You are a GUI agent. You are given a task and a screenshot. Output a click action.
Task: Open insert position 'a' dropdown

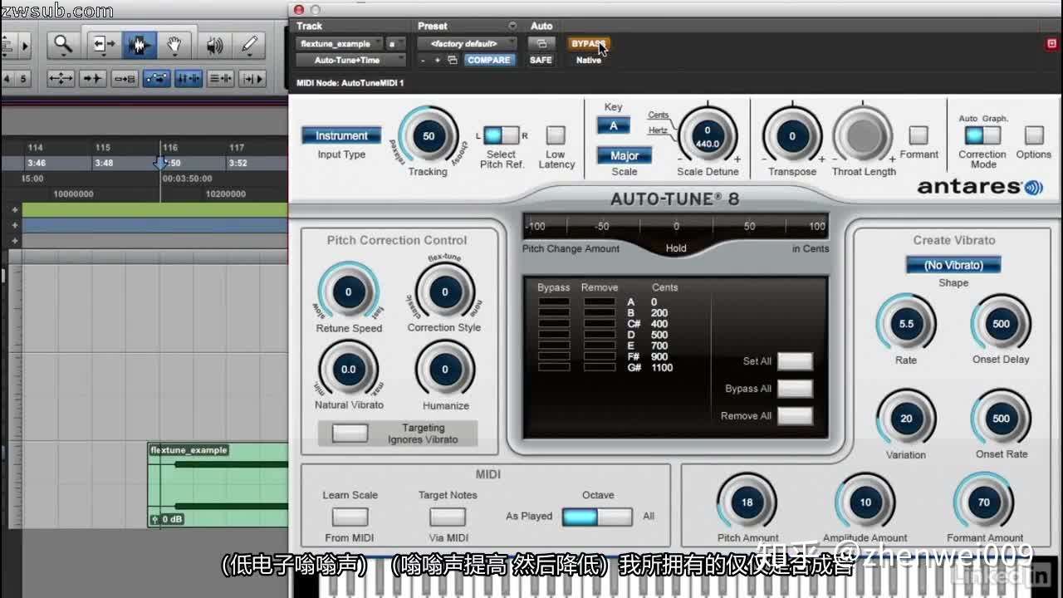[396, 43]
